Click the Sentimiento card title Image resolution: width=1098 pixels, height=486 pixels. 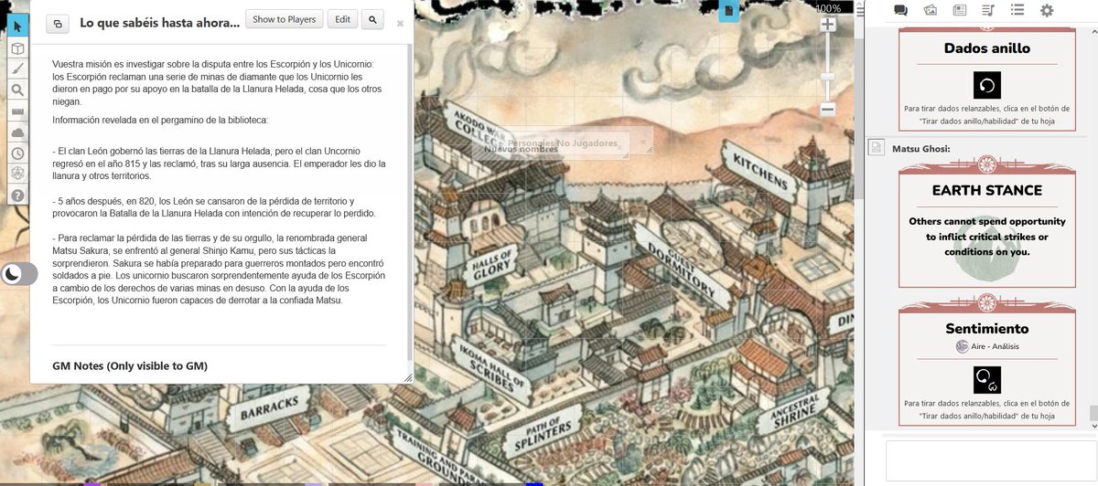pyautogui.click(x=987, y=328)
